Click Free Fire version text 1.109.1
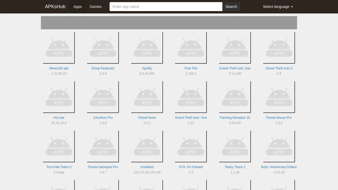The width and height of the screenshot is (338, 190). click(x=191, y=74)
